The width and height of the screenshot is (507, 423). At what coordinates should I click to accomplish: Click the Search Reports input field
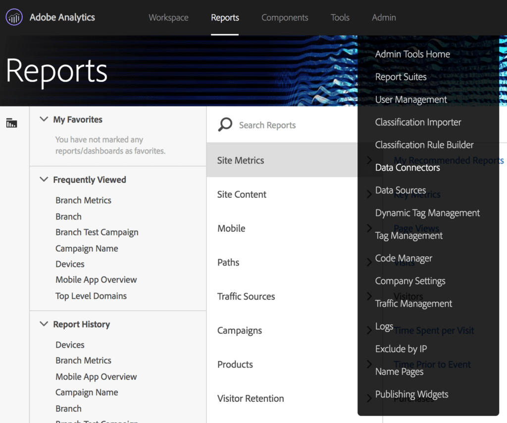click(x=267, y=125)
